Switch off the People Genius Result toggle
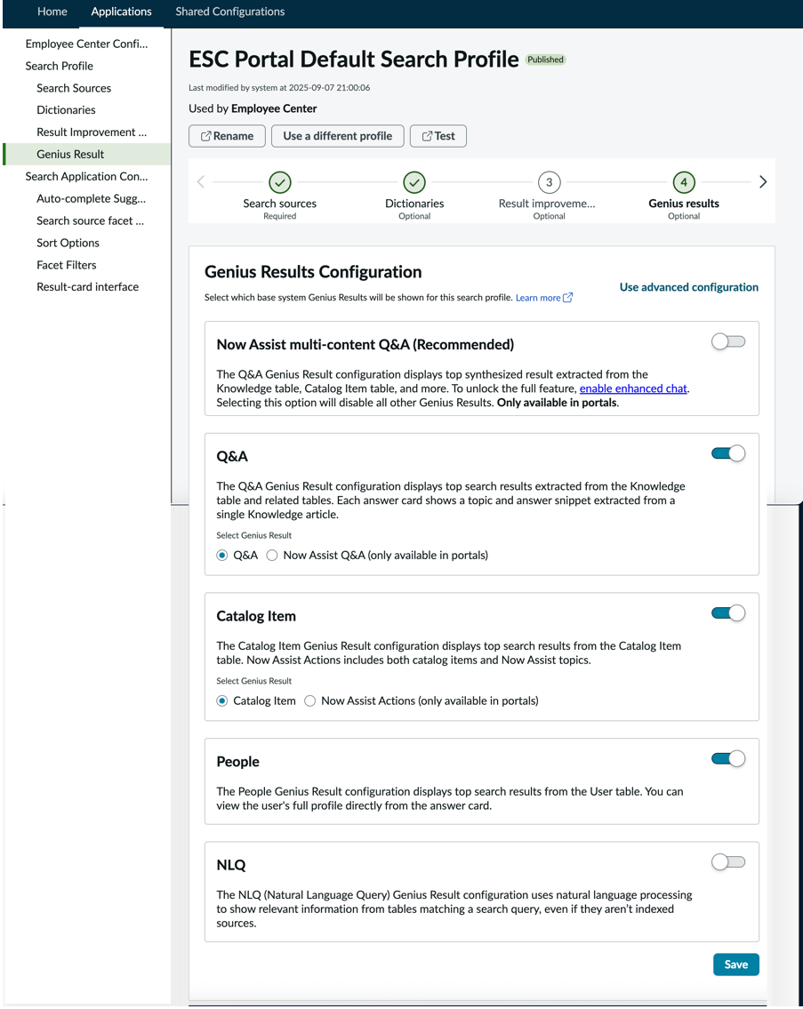803x1009 pixels. click(728, 758)
